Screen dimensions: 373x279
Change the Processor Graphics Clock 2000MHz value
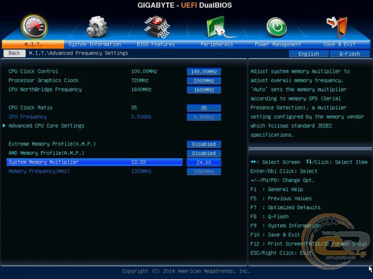[x=204, y=81]
